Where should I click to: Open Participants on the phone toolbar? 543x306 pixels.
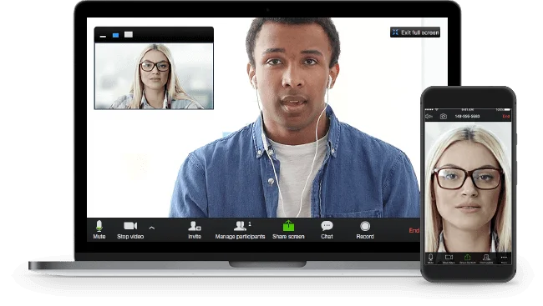pos(486,258)
